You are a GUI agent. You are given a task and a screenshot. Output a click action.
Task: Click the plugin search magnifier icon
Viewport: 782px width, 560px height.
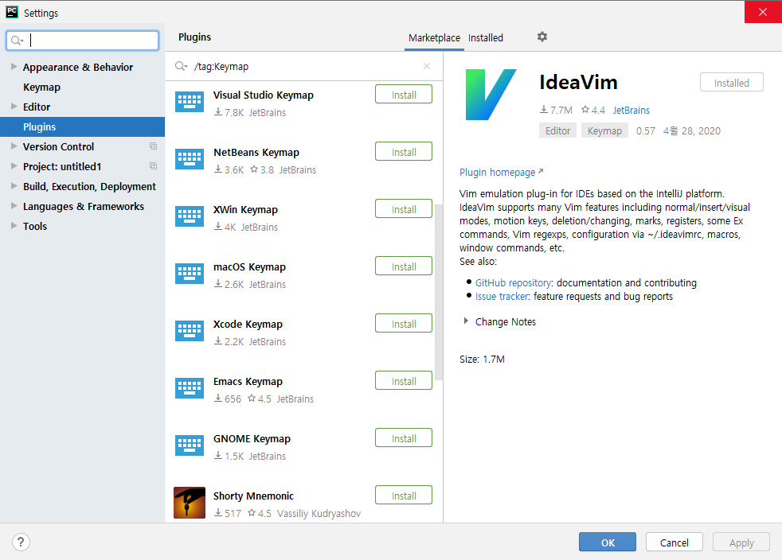point(181,66)
